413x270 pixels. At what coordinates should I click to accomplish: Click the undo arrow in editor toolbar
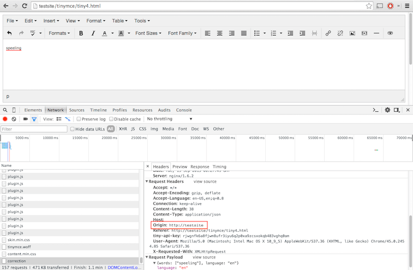(9, 33)
